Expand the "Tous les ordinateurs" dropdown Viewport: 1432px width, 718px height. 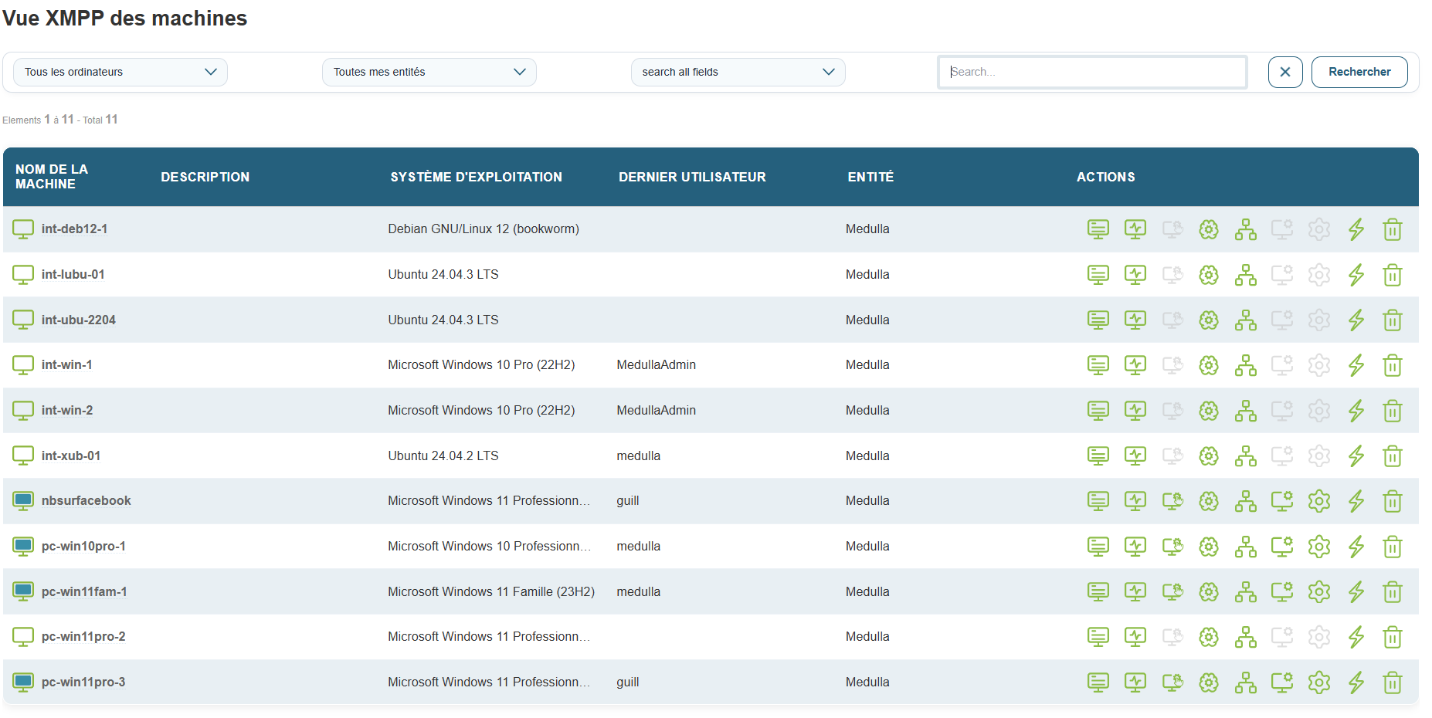(x=120, y=72)
